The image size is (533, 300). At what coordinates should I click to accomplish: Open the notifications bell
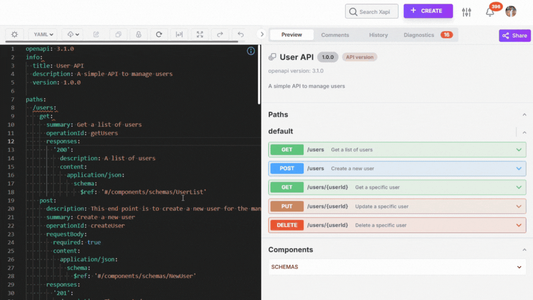click(x=490, y=12)
